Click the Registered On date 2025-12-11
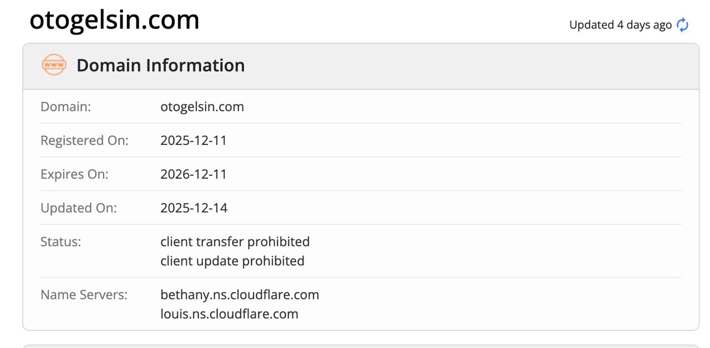The height and width of the screenshot is (348, 710). tap(194, 141)
